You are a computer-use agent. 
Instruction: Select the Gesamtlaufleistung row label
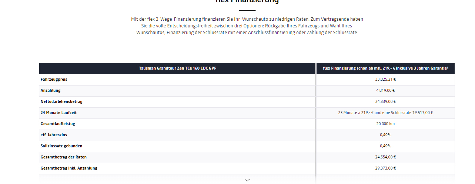coord(58,124)
